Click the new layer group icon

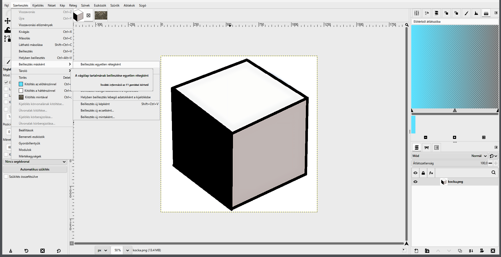427,251
